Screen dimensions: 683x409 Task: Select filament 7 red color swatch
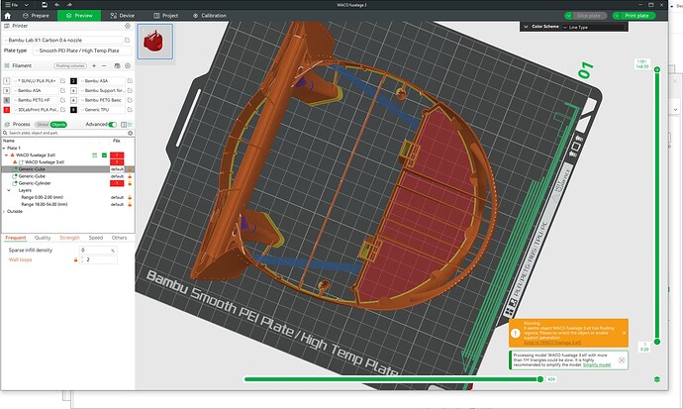click(x=7, y=110)
